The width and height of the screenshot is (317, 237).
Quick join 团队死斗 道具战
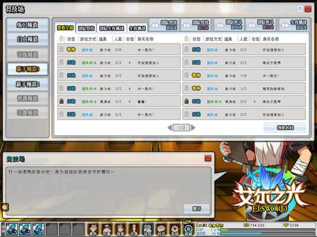click(x=230, y=25)
